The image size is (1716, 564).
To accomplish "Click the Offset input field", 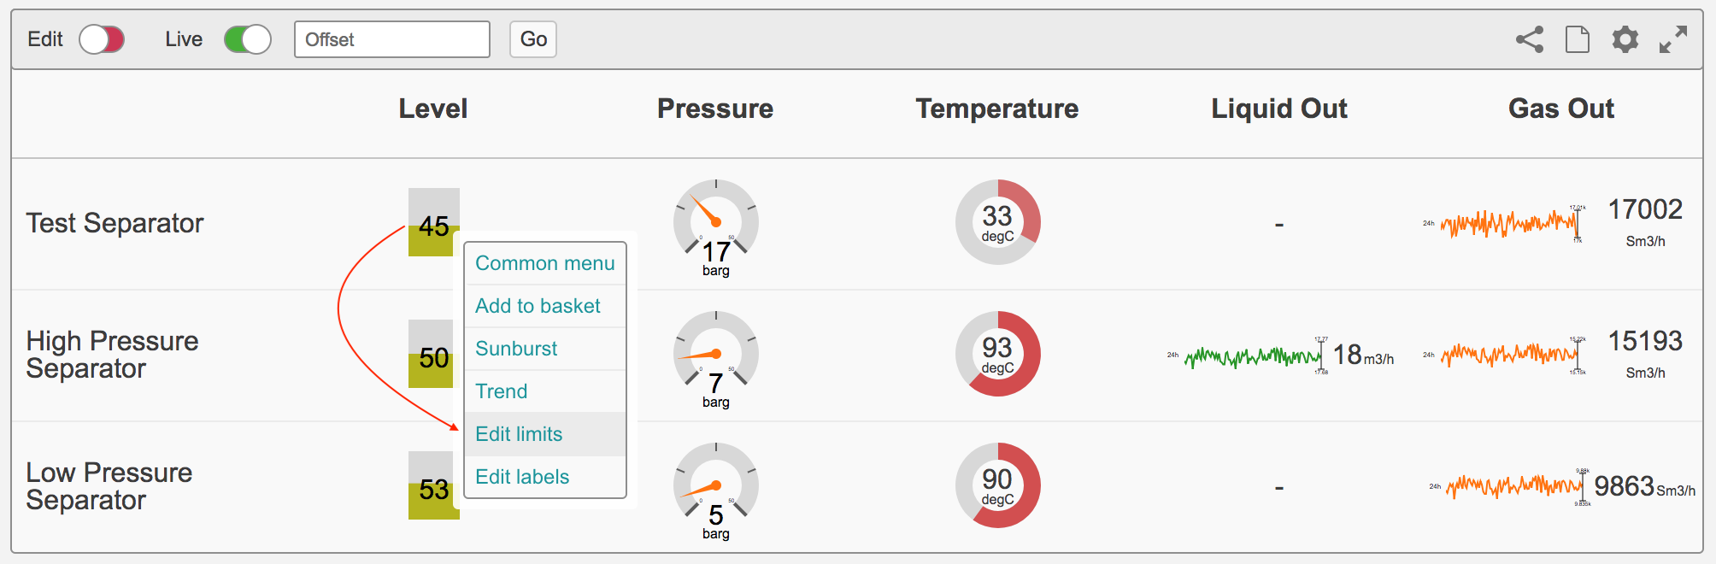I will (392, 39).
